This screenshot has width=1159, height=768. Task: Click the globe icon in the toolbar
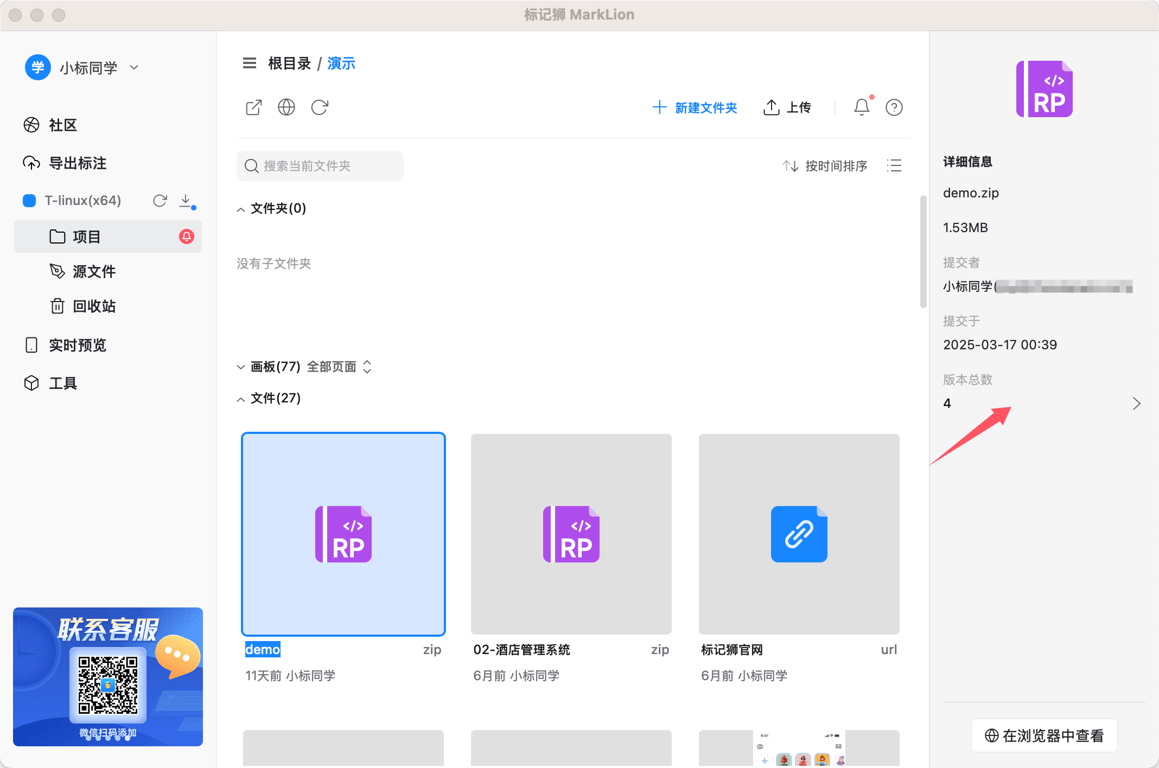tap(286, 107)
